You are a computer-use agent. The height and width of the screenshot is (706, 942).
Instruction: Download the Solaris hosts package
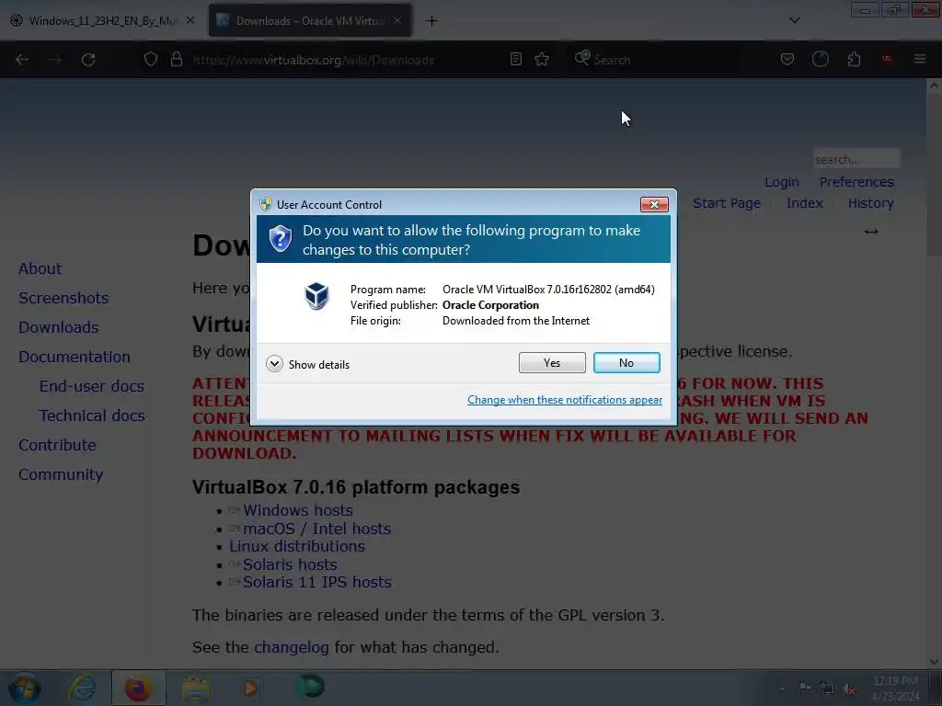click(x=290, y=564)
